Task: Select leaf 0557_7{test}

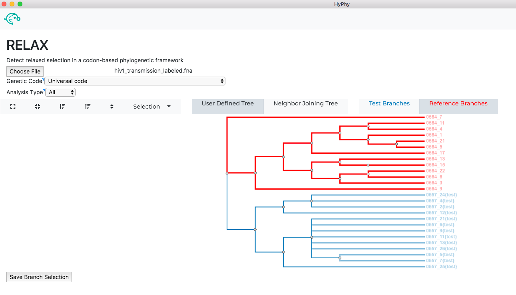Action: [x=440, y=261]
